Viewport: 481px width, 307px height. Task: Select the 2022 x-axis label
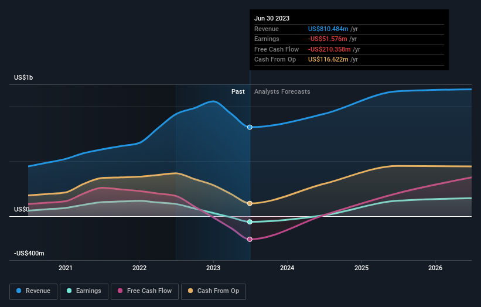[139, 268]
